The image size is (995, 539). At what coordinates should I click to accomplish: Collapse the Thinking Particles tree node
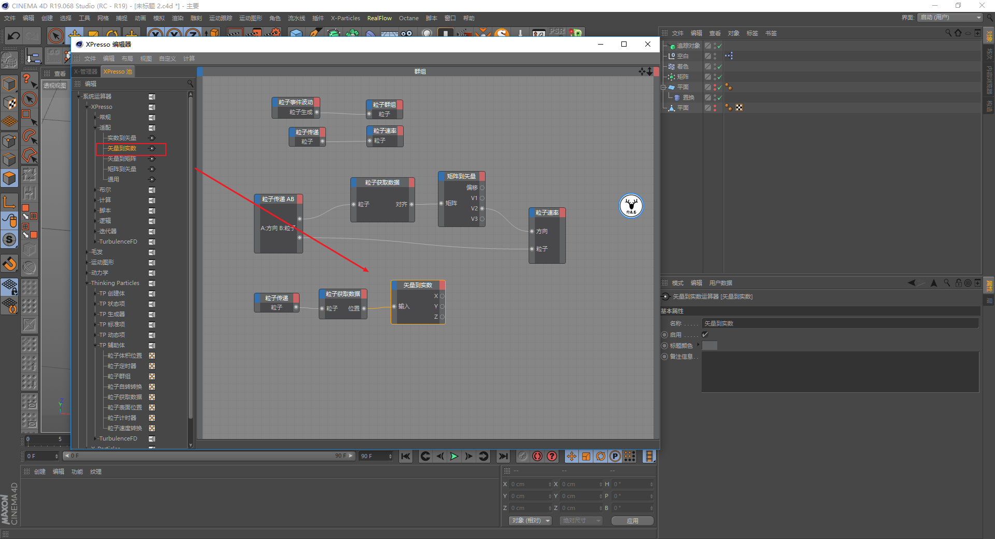pyautogui.click(x=88, y=283)
